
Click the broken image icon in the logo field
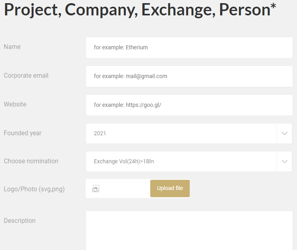click(x=95, y=189)
